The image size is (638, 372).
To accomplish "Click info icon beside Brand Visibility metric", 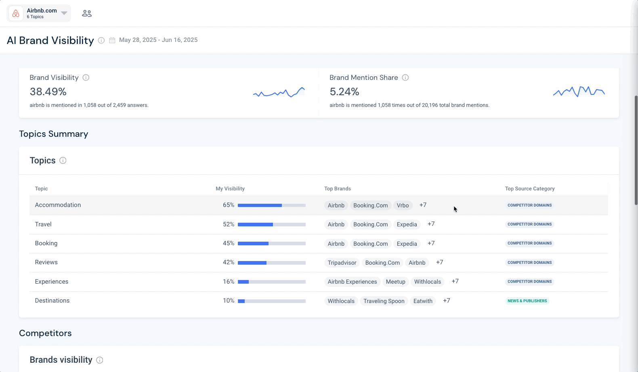I will pyautogui.click(x=86, y=77).
